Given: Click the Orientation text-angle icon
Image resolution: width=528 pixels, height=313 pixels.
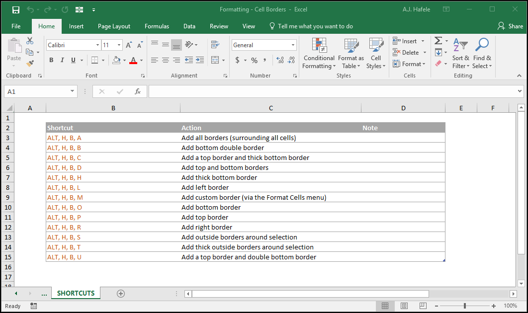Looking at the screenshot, I should [189, 44].
